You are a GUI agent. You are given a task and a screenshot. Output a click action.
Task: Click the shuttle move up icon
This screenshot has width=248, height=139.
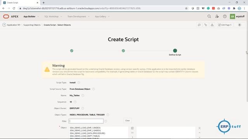click(x=200, y=133)
